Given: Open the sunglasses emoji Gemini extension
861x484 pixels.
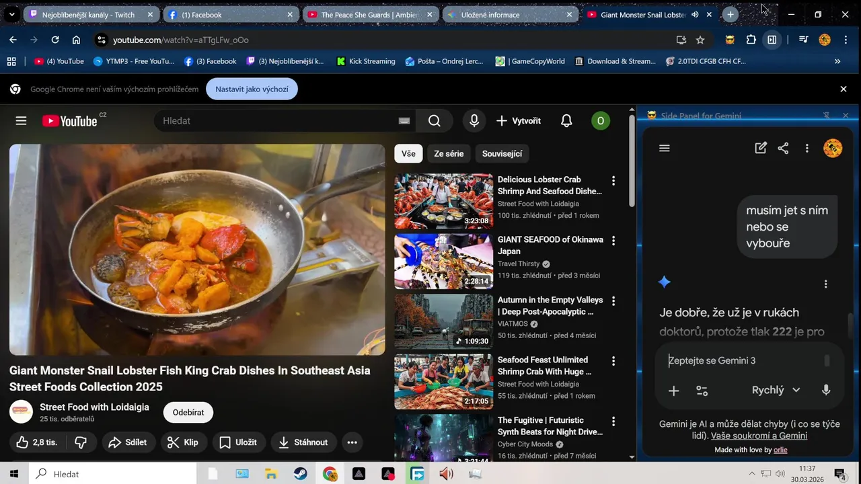Looking at the screenshot, I should tap(730, 40).
